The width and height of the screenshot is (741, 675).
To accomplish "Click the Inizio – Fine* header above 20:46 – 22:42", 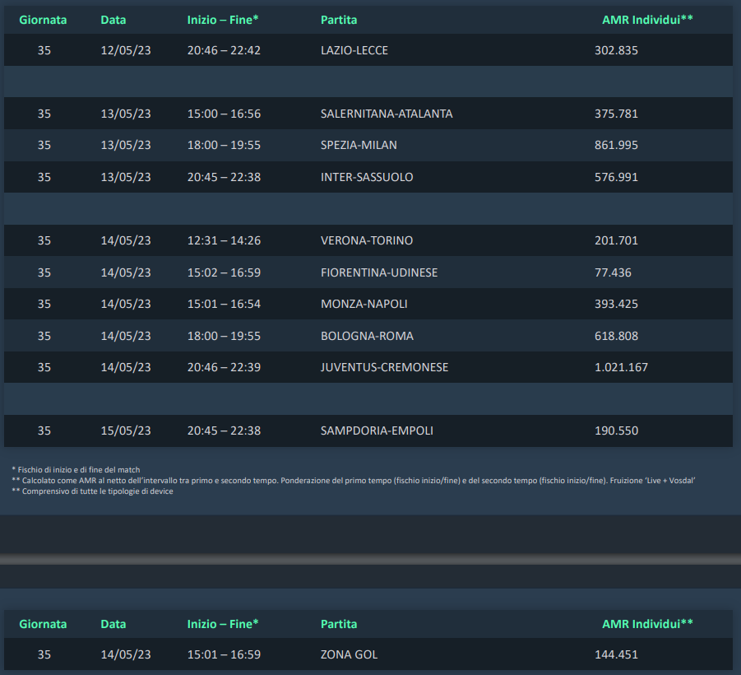I will pos(223,20).
